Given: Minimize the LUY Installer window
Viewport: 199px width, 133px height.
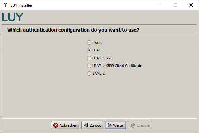Looking at the screenshot, I should pyautogui.click(x=160, y=5).
